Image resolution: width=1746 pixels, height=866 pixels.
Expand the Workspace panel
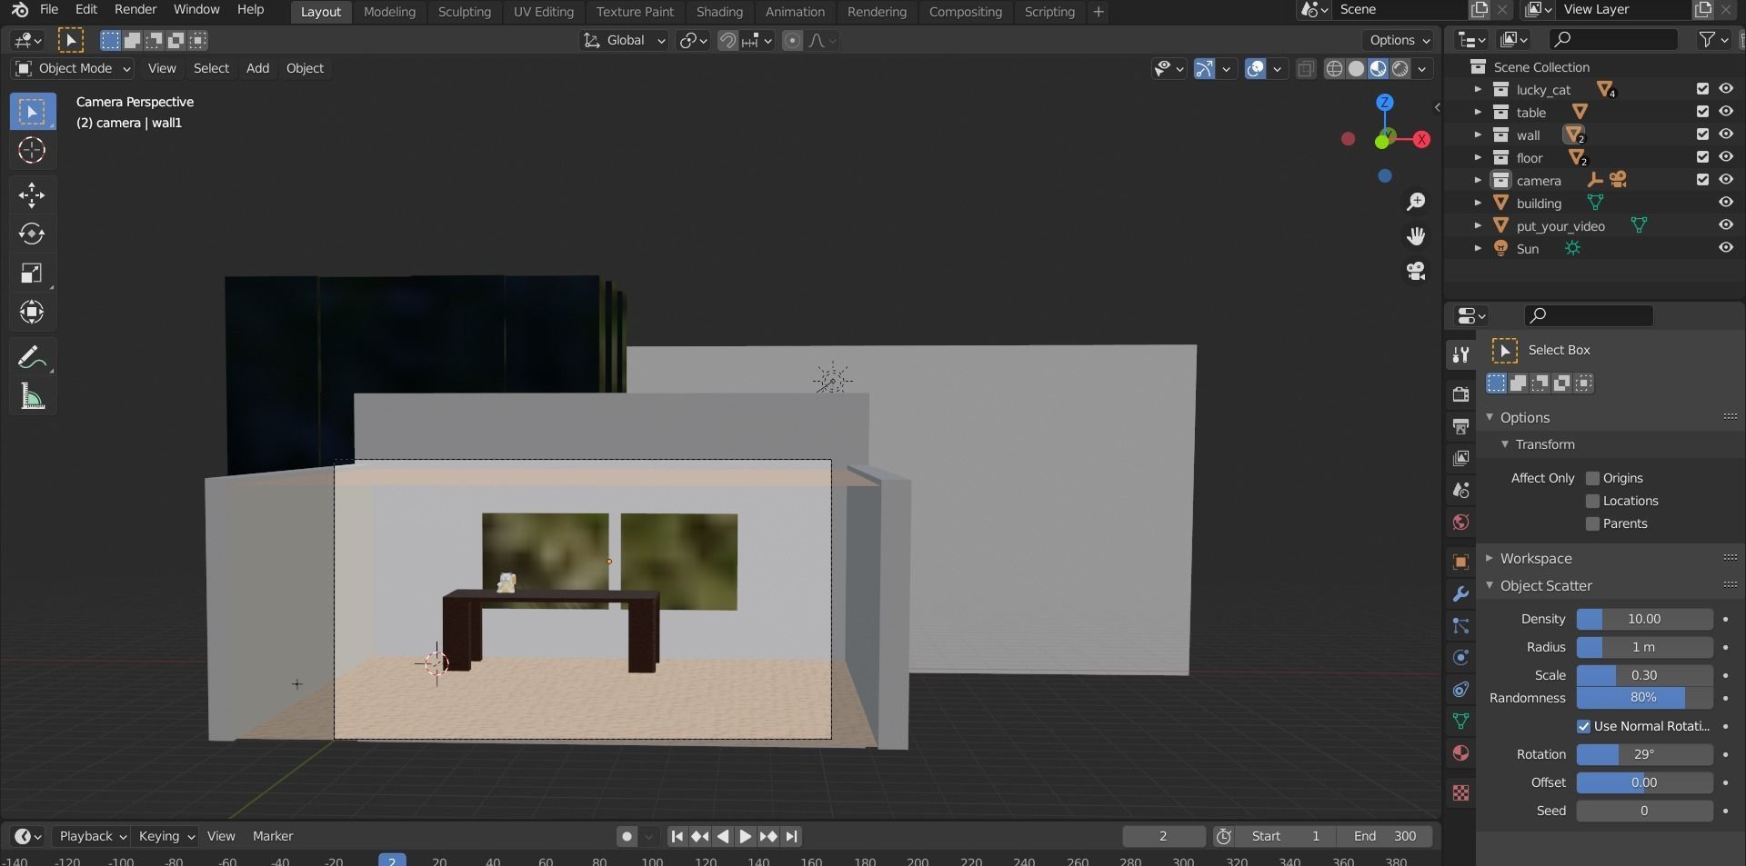pyautogui.click(x=1490, y=558)
